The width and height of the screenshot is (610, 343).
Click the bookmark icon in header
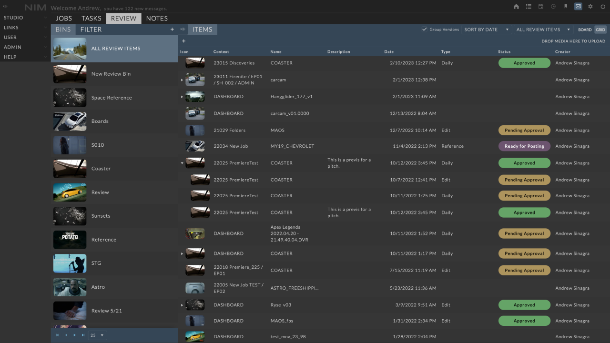point(566,7)
